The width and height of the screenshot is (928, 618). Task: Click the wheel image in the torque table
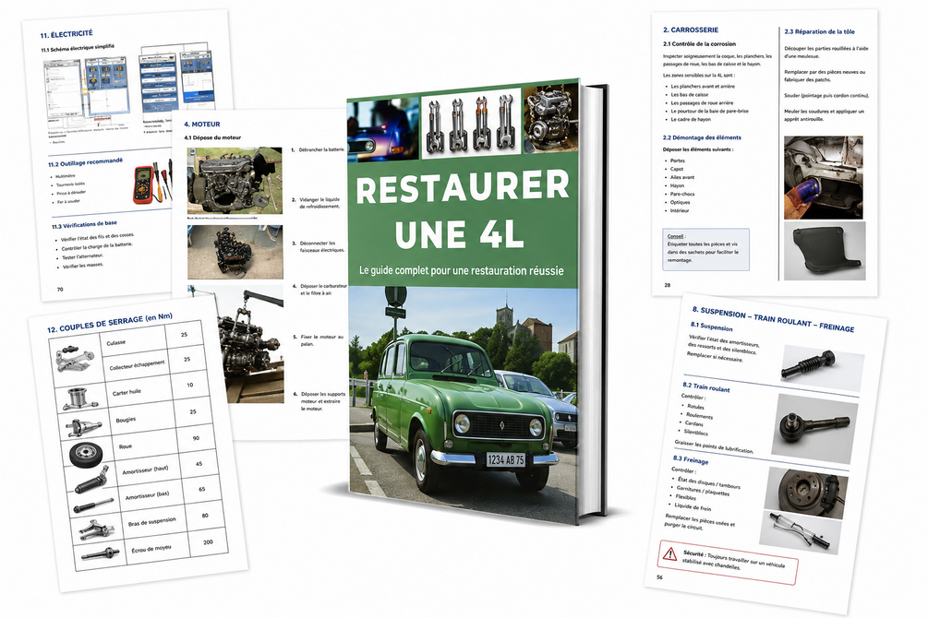coord(86,454)
